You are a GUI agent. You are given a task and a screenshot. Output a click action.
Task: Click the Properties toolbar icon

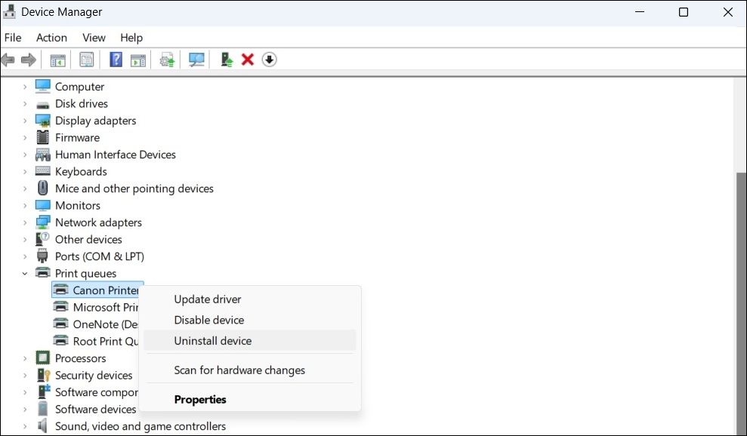coord(86,59)
